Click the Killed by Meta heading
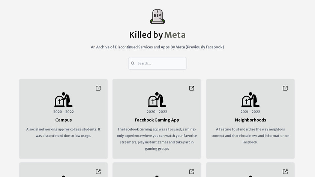 (157, 35)
